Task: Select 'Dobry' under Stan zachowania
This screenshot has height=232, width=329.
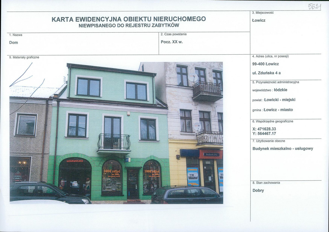Action: pos(258,190)
